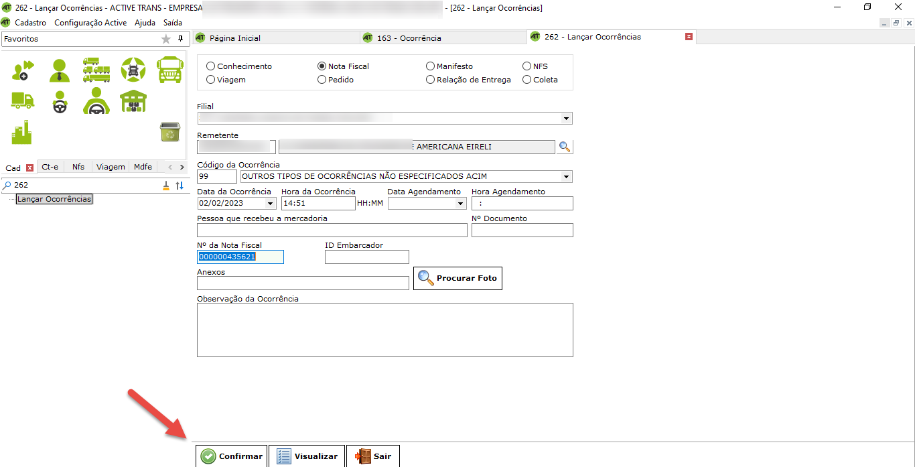This screenshot has width=915, height=467.
Task: Open the front-view truck favorite icon
Action: (x=169, y=70)
